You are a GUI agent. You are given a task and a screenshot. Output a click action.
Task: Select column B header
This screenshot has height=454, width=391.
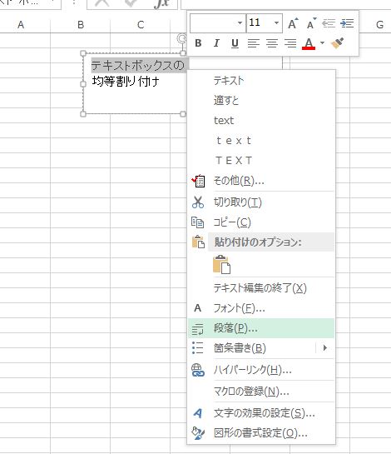(x=81, y=25)
